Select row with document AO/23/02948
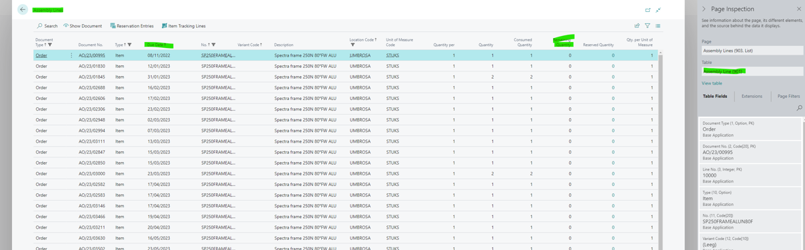This screenshot has width=805, height=250. (346, 120)
